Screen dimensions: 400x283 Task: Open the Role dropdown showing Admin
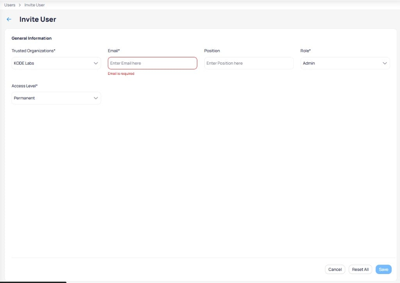coord(345,63)
